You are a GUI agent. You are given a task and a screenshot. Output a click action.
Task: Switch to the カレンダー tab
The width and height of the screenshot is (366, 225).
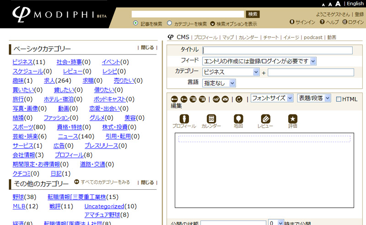point(248,37)
